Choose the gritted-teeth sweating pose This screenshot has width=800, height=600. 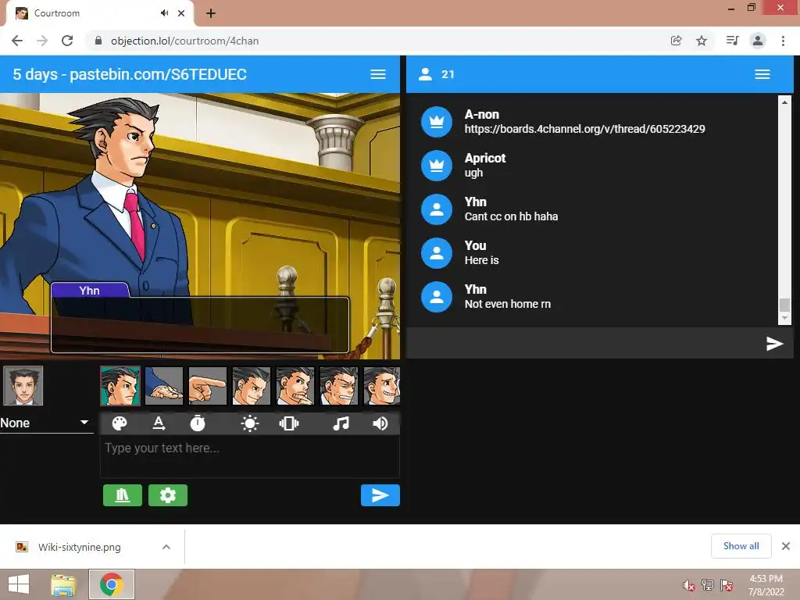pos(339,386)
